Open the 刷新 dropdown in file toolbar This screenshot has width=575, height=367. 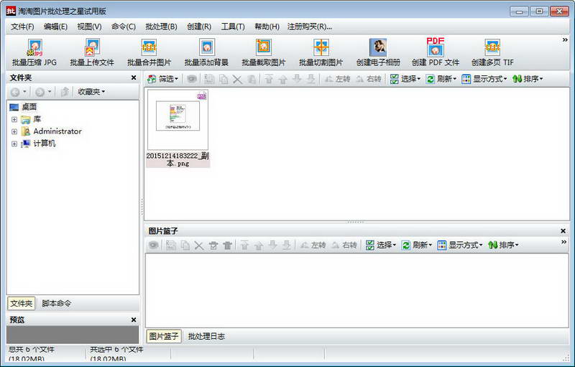pos(441,79)
